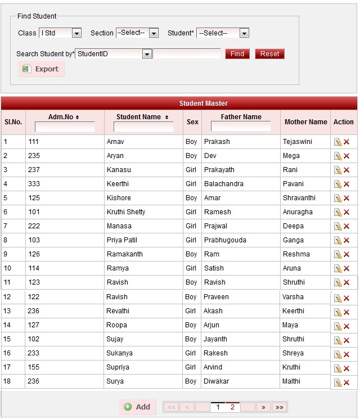The width and height of the screenshot is (360, 419).
Task: Sort the table by Student Name header
Action: coord(143,117)
